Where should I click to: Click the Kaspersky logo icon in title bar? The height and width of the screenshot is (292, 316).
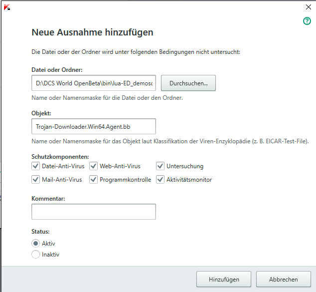(7, 7)
